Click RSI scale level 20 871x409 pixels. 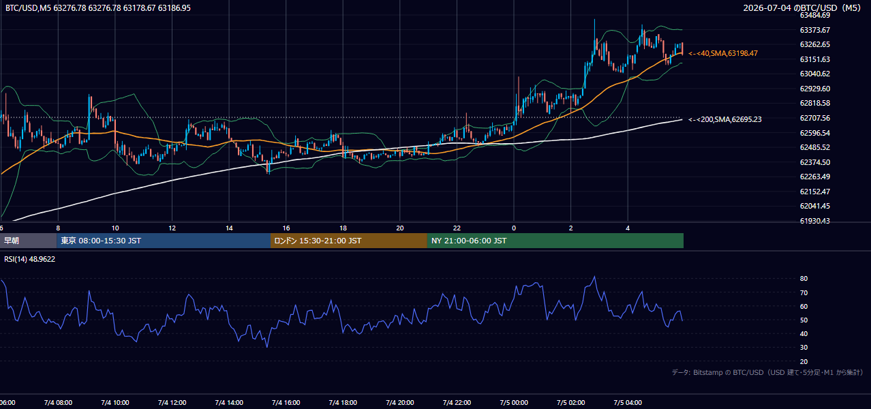[804, 361]
